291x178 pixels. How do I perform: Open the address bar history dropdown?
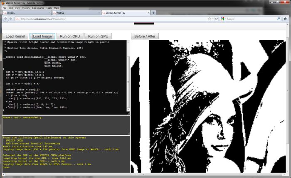pos(213,19)
